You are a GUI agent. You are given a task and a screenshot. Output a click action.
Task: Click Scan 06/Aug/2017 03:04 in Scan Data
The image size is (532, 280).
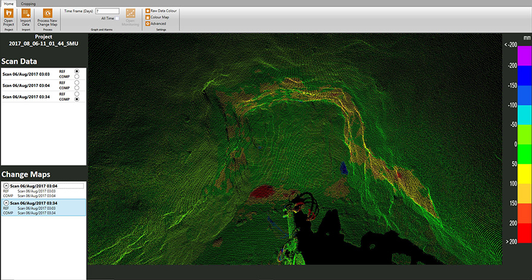tap(26, 85)
